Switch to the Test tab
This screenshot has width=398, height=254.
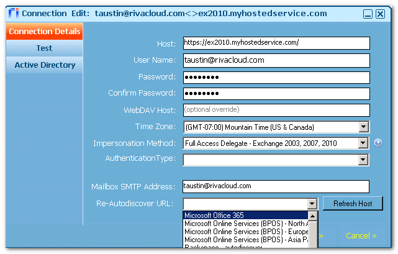[x=45, y=48]
